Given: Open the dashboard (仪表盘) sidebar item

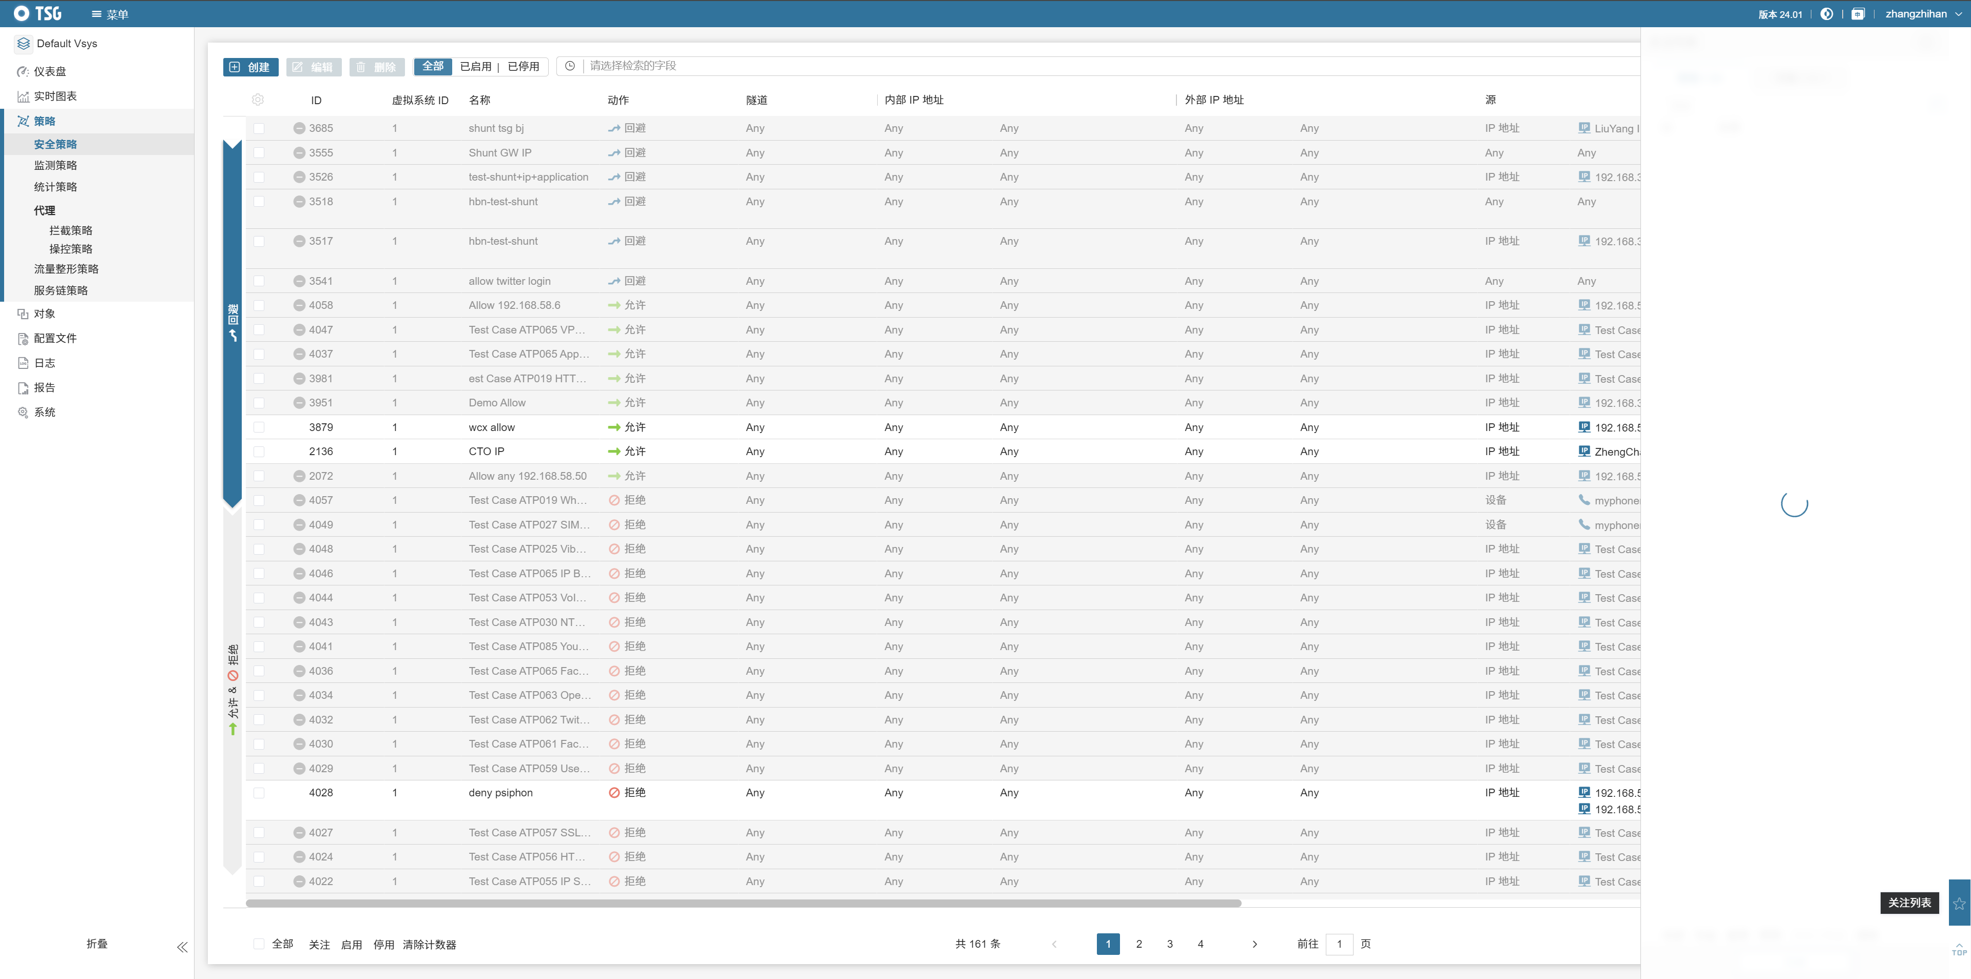Looking at the screenshot, I should point(50,71).
